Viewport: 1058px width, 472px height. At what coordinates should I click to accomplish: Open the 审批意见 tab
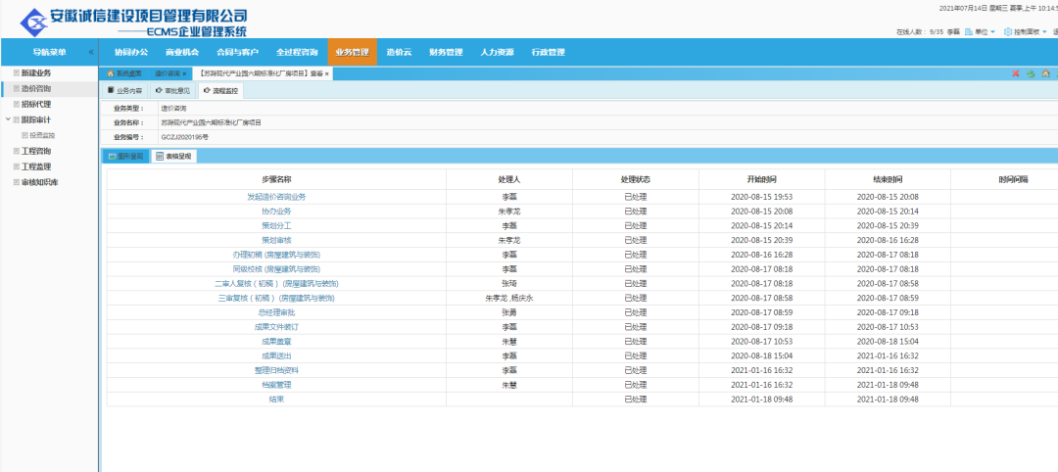(x=172, y=91)
